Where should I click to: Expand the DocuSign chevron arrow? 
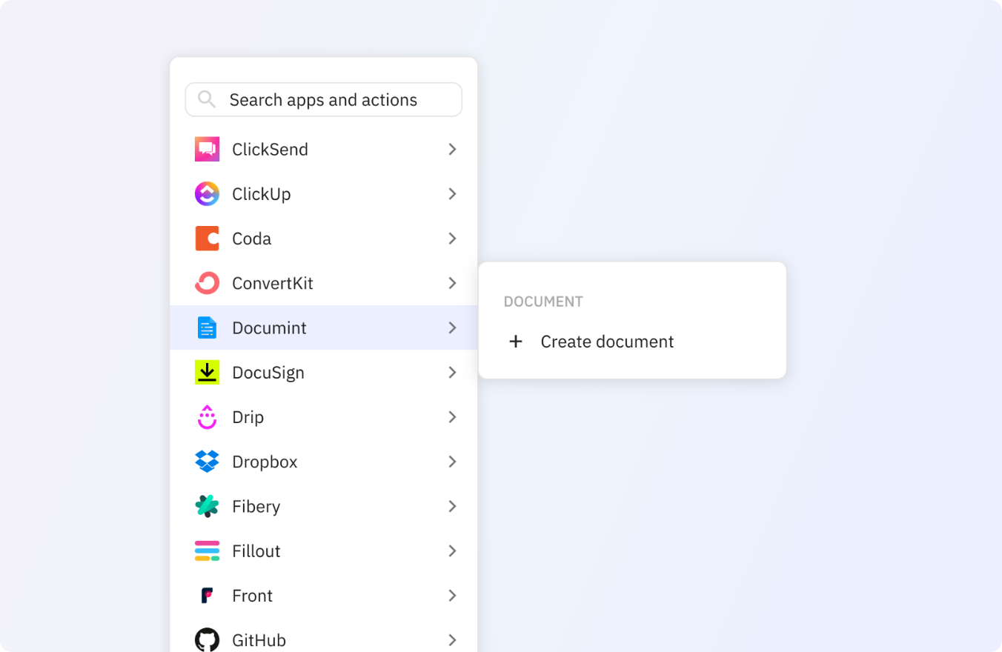(x=452, y=372)
